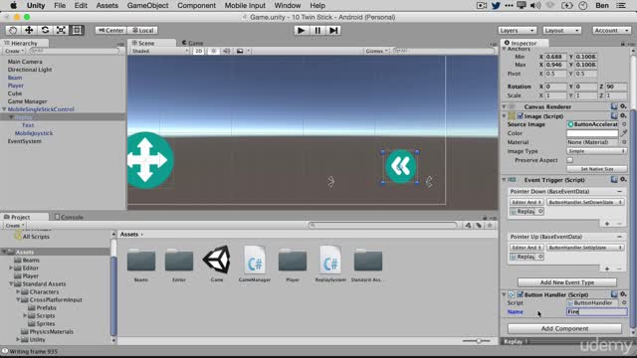Open the Shaded draw mode dropdown

coord(160,51)
